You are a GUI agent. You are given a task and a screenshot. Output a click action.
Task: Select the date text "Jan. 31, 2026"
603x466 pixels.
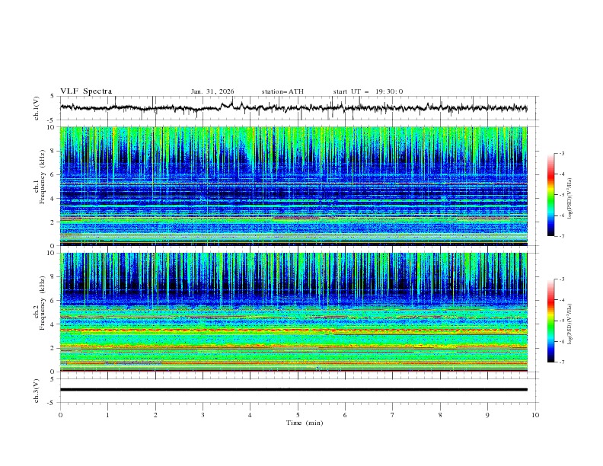click(212, 91)
